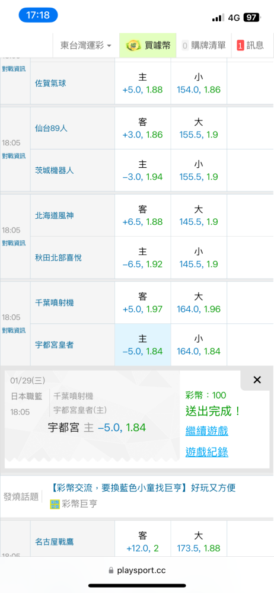The width and height of the screenshot is (274, 593).
Task: Click the purchase list count badge
Action: (x=185, y=46)
